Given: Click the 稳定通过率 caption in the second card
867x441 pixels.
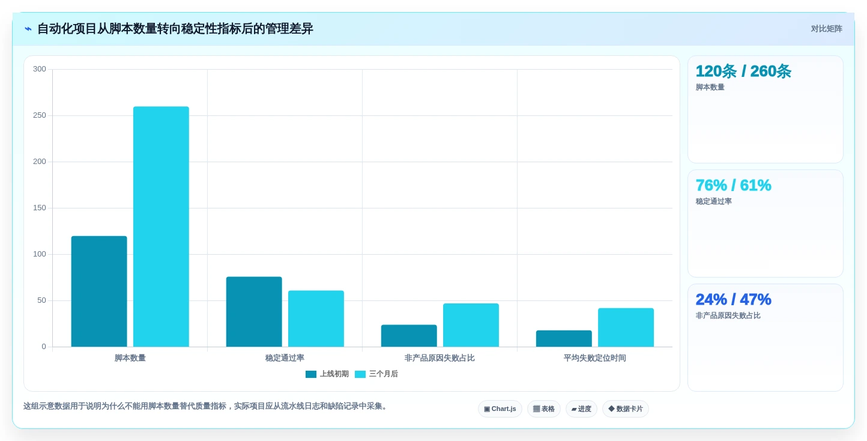Looking at the screenshot, I should [714, 201].
